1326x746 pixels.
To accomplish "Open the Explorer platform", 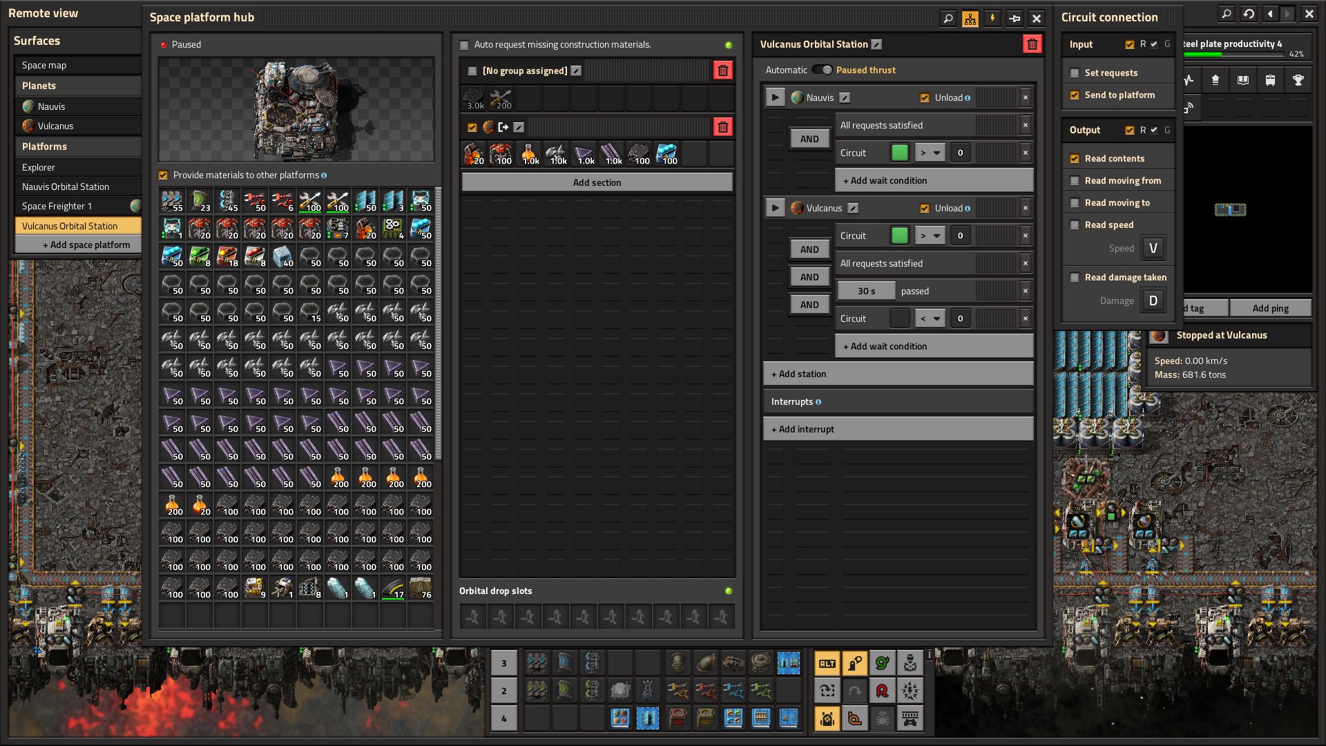I will pos(78,167).
